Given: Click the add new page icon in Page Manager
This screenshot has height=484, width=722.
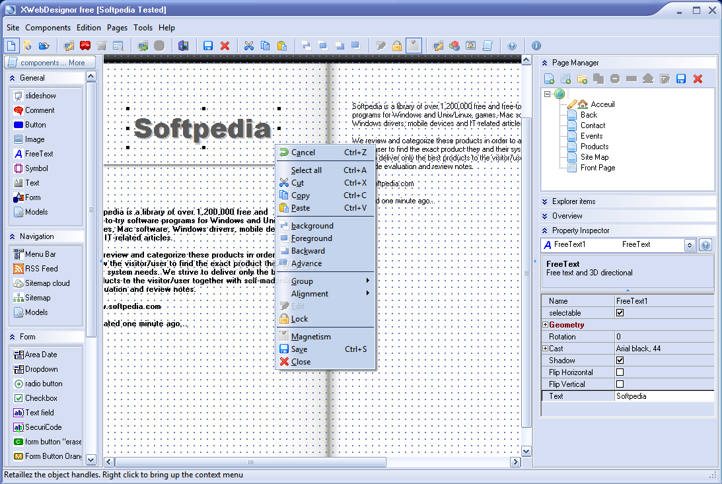Looking at the screenshot, I should pos(549,79).
